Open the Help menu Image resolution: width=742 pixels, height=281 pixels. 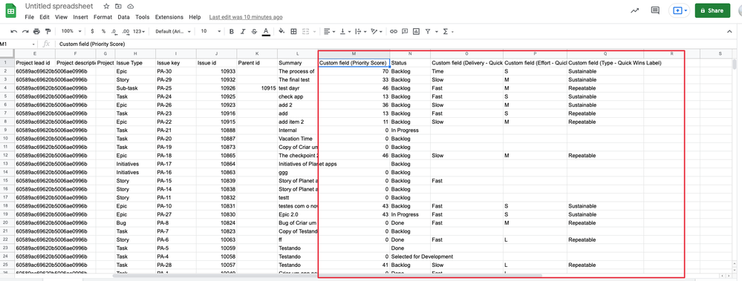tap(195, 17)
